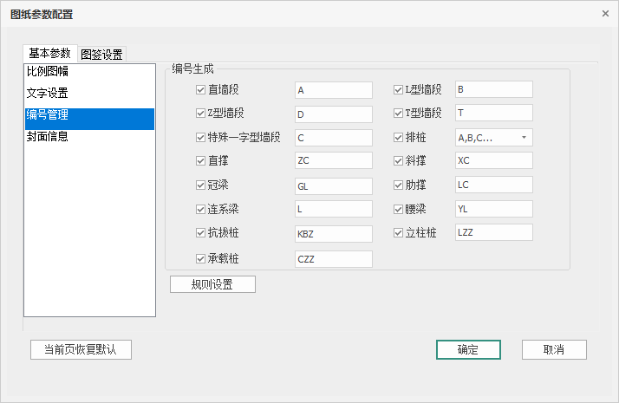Screen dimensions: 619x403
Task: Open the 排桩 numbering dropdown
Action: tap(493, 138)
